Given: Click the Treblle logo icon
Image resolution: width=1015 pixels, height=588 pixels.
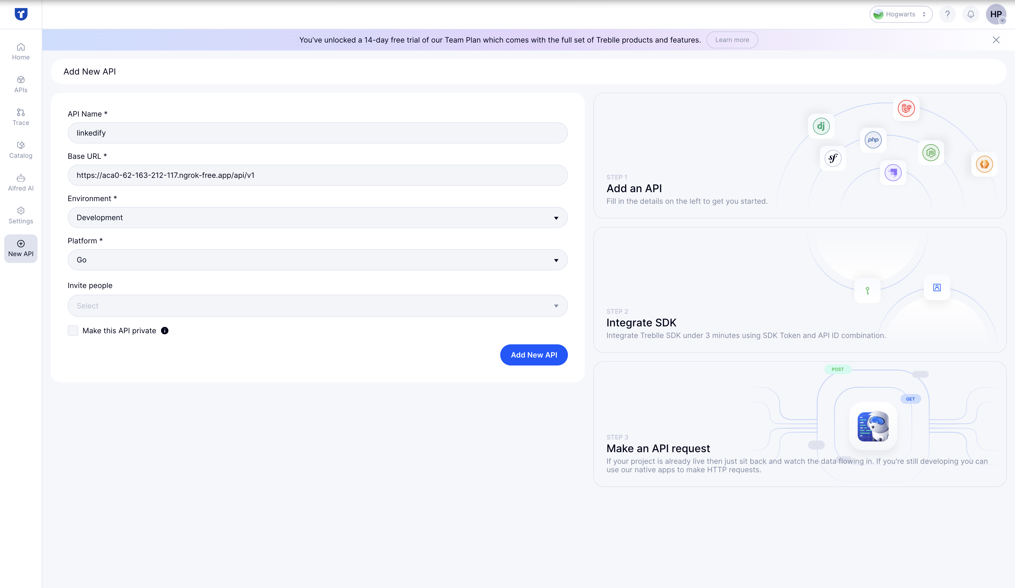Looking at the screenshot, I should pos(21,14).
